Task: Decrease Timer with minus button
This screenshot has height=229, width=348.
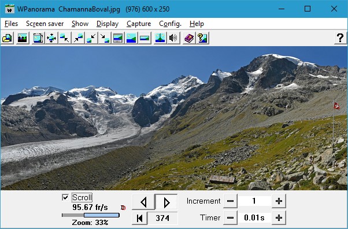Action: point(230,217)
